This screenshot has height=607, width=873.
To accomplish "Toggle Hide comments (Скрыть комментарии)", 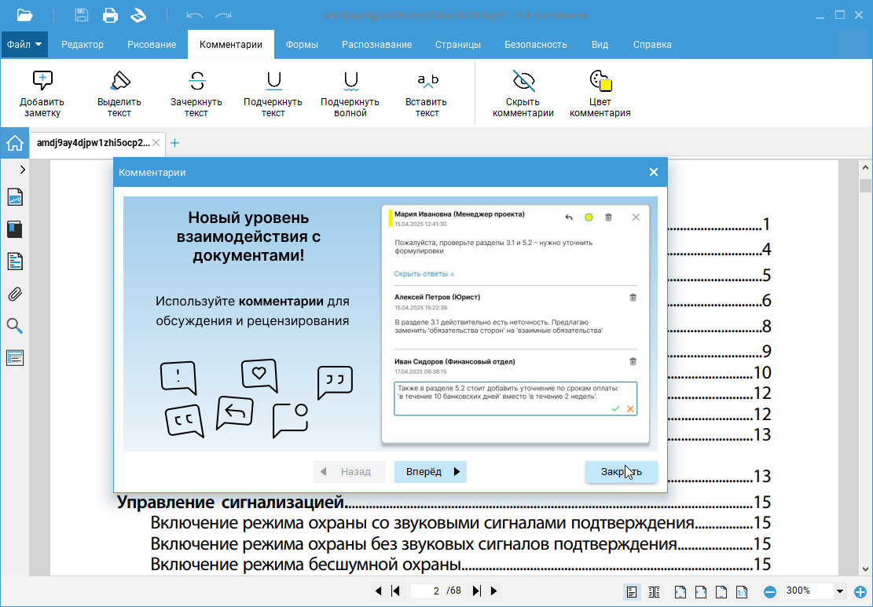I will pos(523,93).
